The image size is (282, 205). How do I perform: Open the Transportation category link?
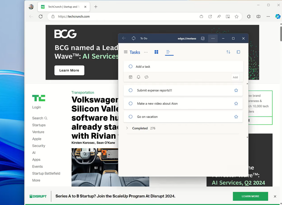coord(83,92)
